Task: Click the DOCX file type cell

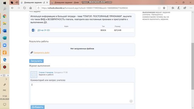Action: pyautogui.click(x=103, y=30)
